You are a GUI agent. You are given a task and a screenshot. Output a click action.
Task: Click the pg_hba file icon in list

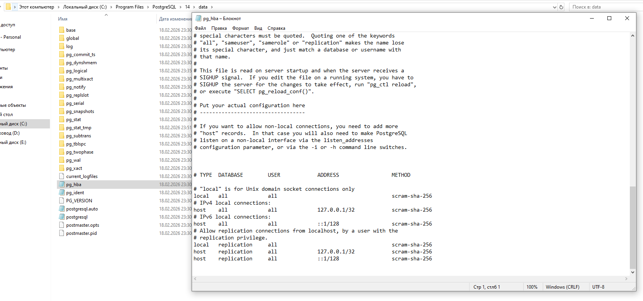coord(62,185)
